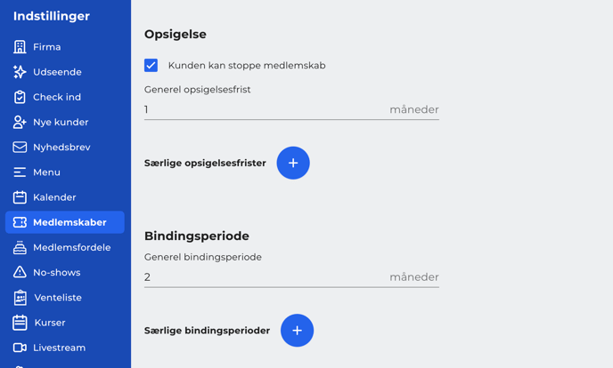Screen dimensions: 613x368
Task: Add a Særlige opsigelsesfrister entry
Action: [293, 163]
